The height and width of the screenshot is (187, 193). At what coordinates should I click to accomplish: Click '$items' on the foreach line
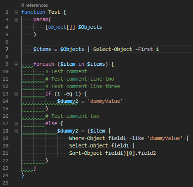click(x=96, y=64)
